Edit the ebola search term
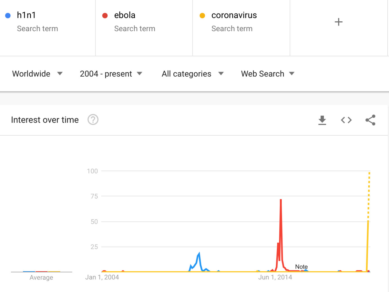389x292 pixels. pyautogui.click(x=125, y=15)
